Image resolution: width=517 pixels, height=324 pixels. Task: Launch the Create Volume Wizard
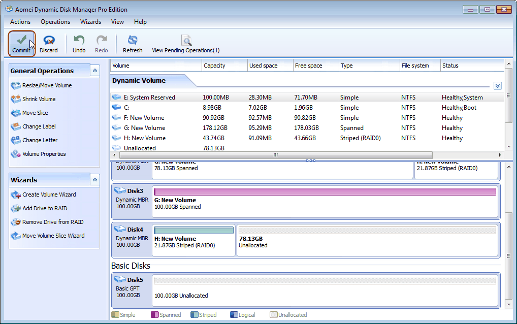point(49,195)
